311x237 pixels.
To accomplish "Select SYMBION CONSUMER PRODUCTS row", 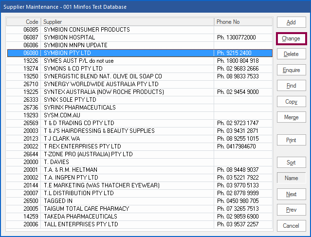I will 139,30.
